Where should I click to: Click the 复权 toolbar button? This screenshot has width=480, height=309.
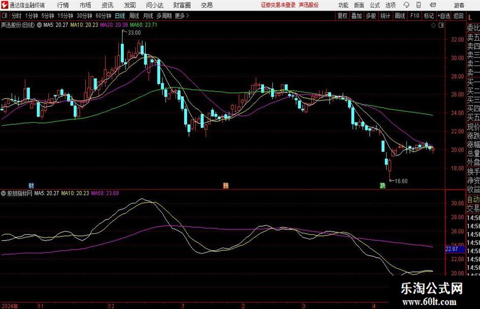342,16
